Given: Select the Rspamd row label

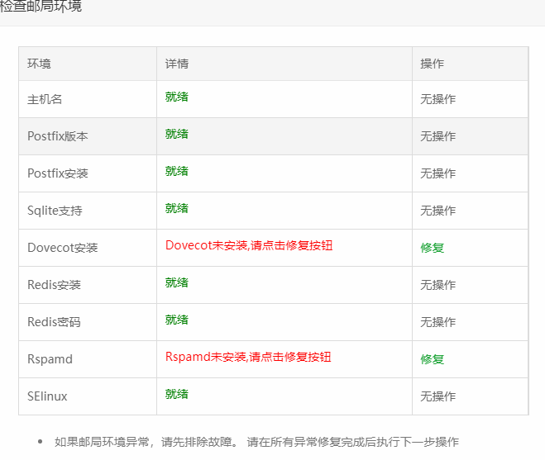Looking at the screenshot, I should click(x=50, y=359).
